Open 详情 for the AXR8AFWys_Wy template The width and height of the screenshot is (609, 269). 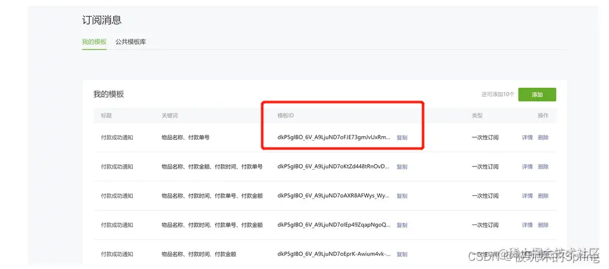527,195
